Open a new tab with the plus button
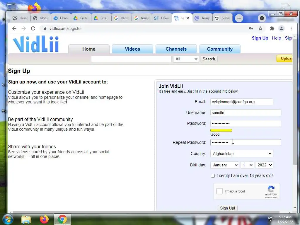Screen dimensions: 300x225 click(239, 18)
